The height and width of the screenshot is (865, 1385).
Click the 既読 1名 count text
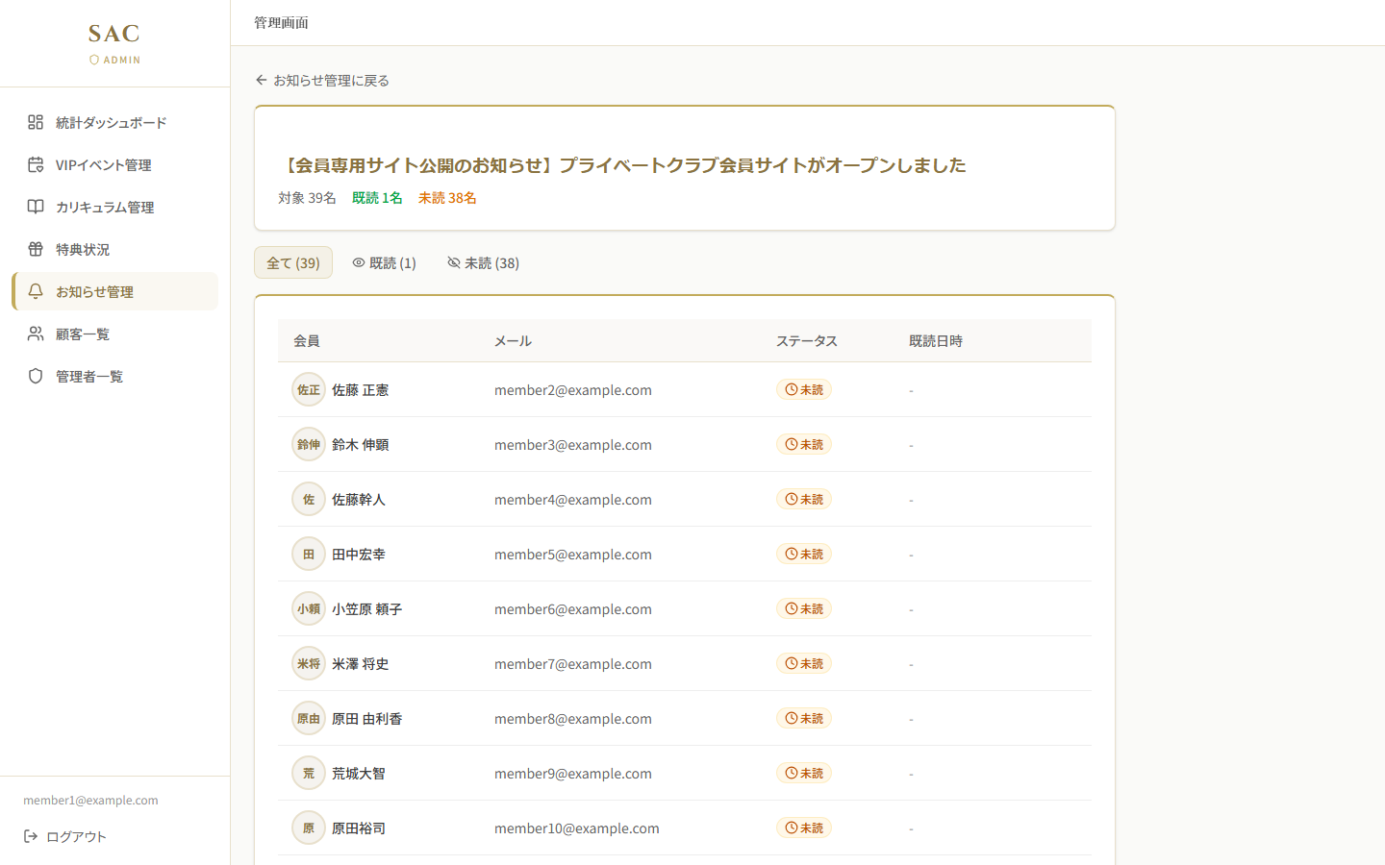click(x=377, y=198)
